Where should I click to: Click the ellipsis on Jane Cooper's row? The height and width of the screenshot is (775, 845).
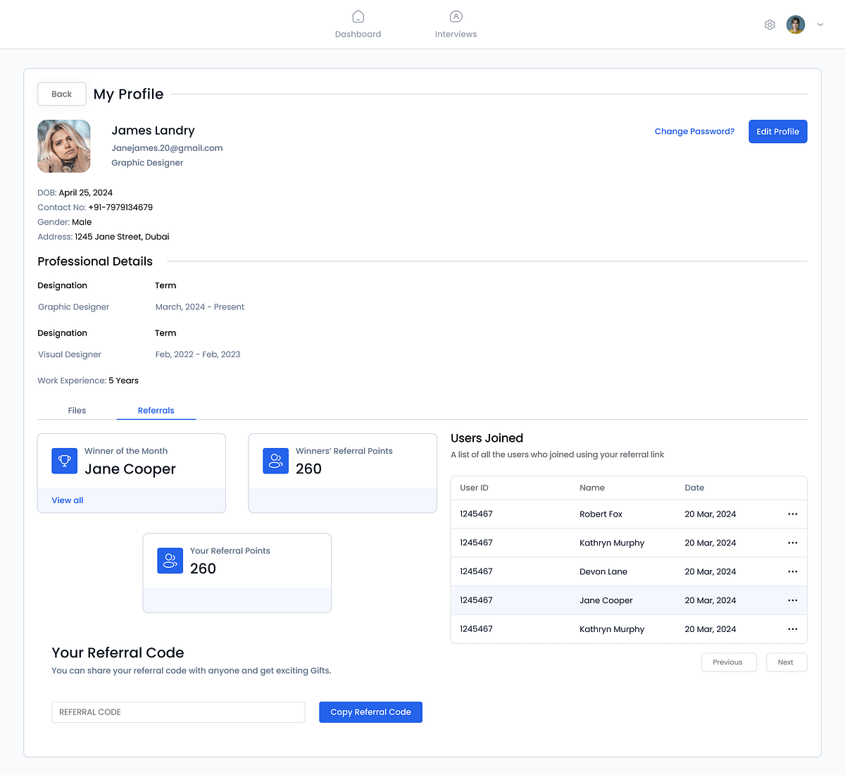792,600
